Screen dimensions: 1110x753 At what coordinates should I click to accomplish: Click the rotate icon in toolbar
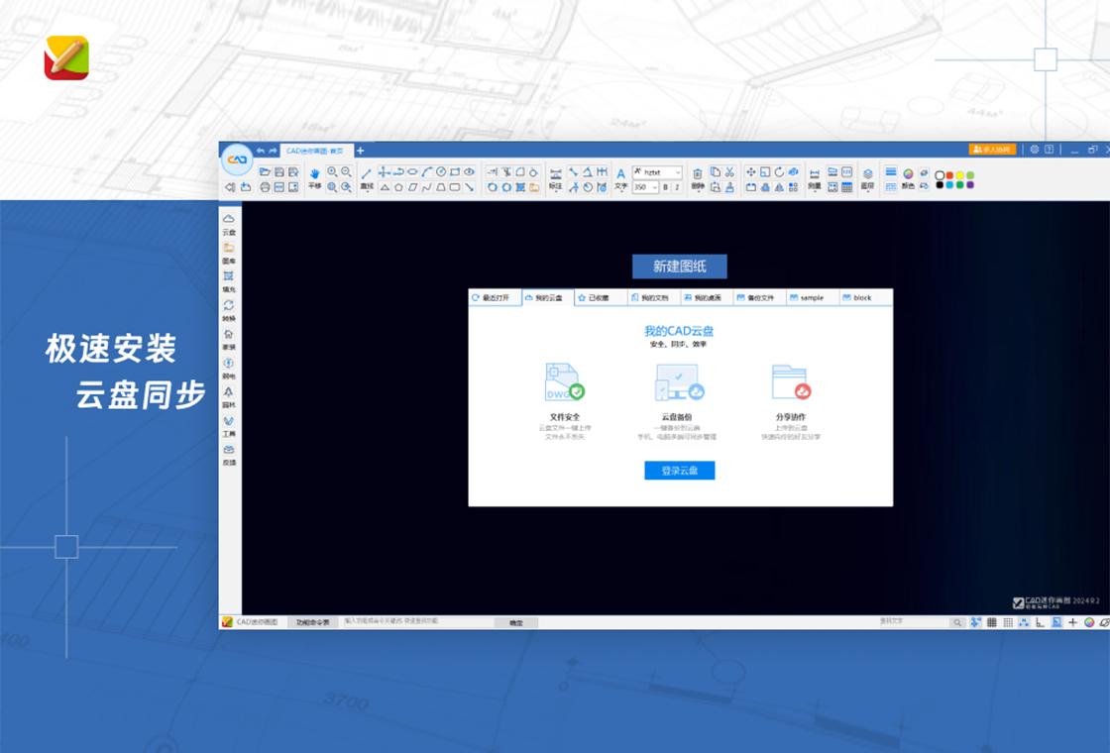(779, 172)
